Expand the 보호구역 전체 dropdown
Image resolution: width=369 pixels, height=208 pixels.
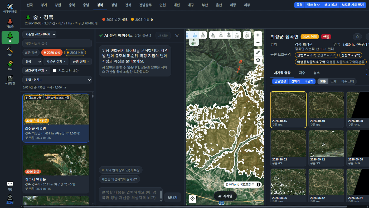tap(36, 71)
